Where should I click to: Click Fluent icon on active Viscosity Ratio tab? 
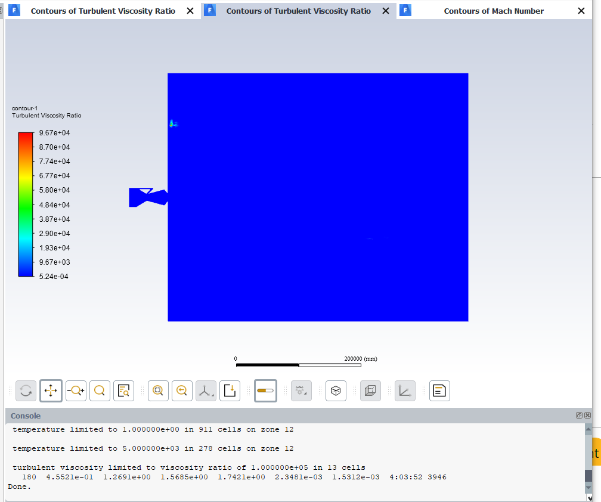210,10
